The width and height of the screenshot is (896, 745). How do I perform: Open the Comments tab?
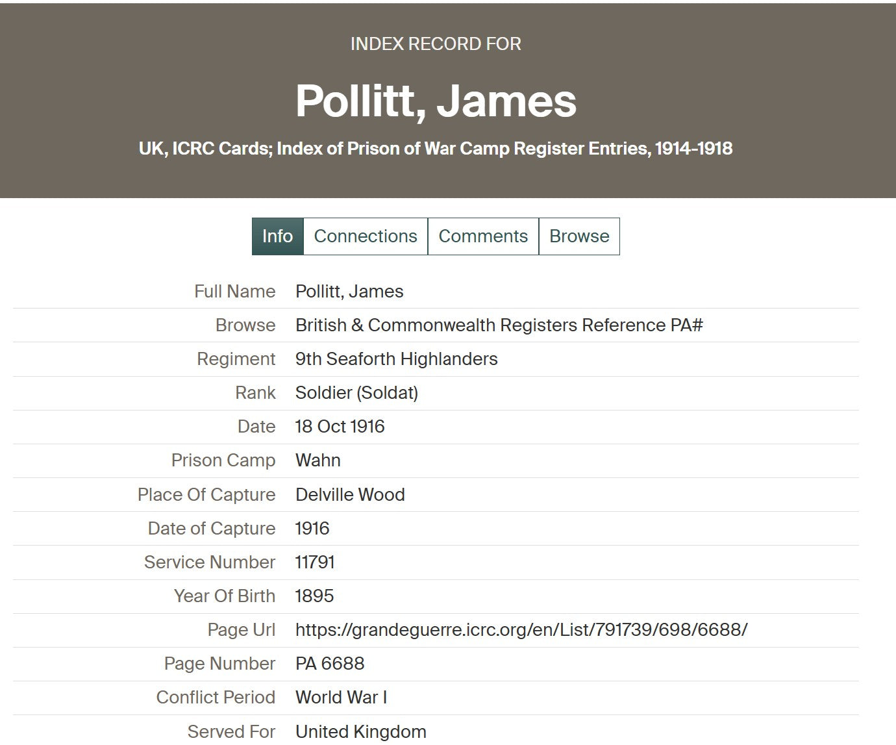[483, 236]
